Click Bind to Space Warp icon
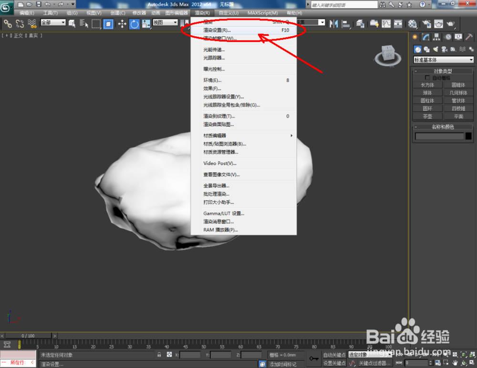 [32, 23]
